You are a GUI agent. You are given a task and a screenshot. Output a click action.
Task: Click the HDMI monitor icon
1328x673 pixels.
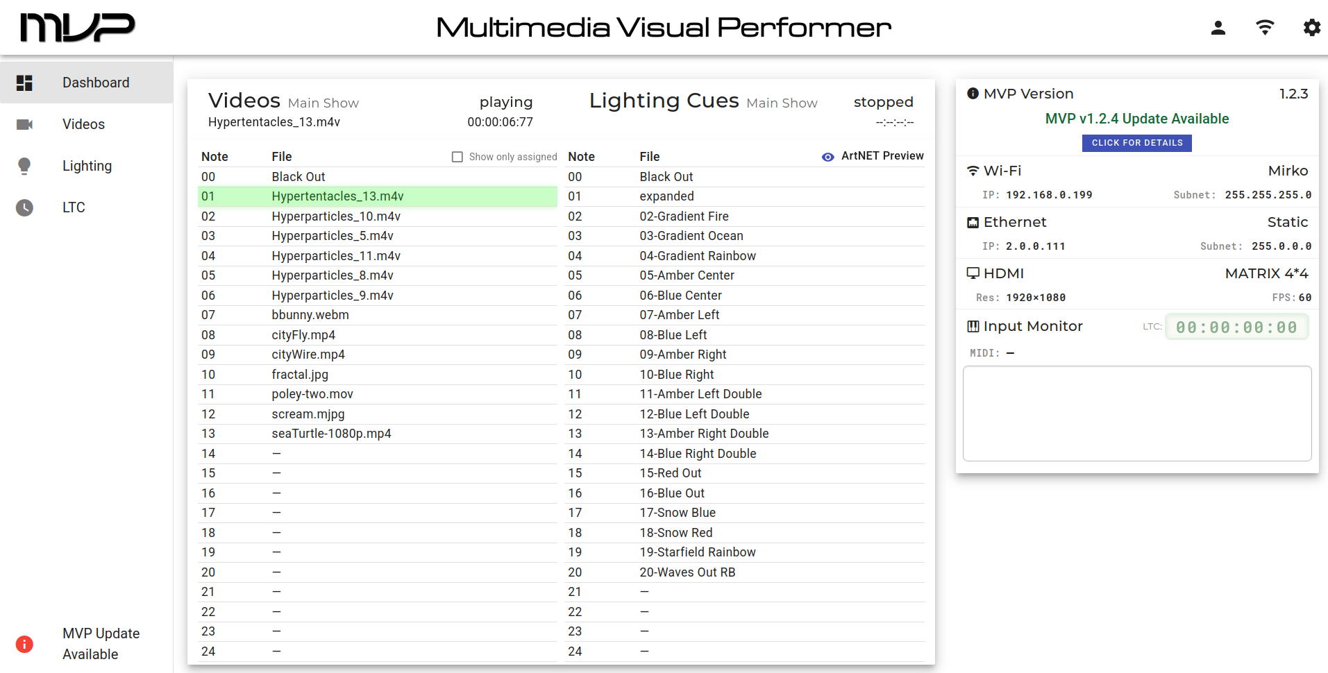[x=973, y=273]
